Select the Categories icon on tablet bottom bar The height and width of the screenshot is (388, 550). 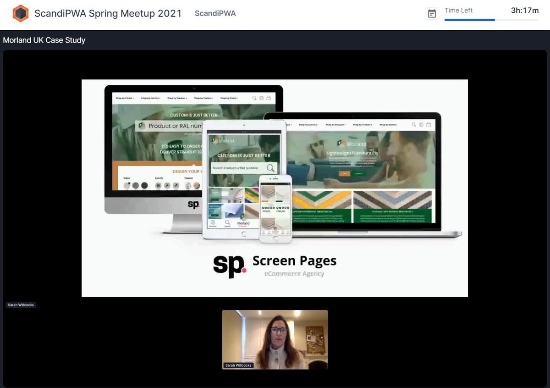pyautogui.click(x=213, y=223)
